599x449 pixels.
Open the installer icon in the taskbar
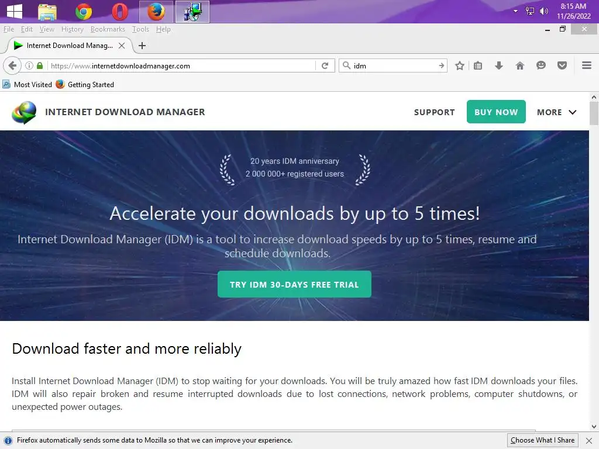[192, 12]
